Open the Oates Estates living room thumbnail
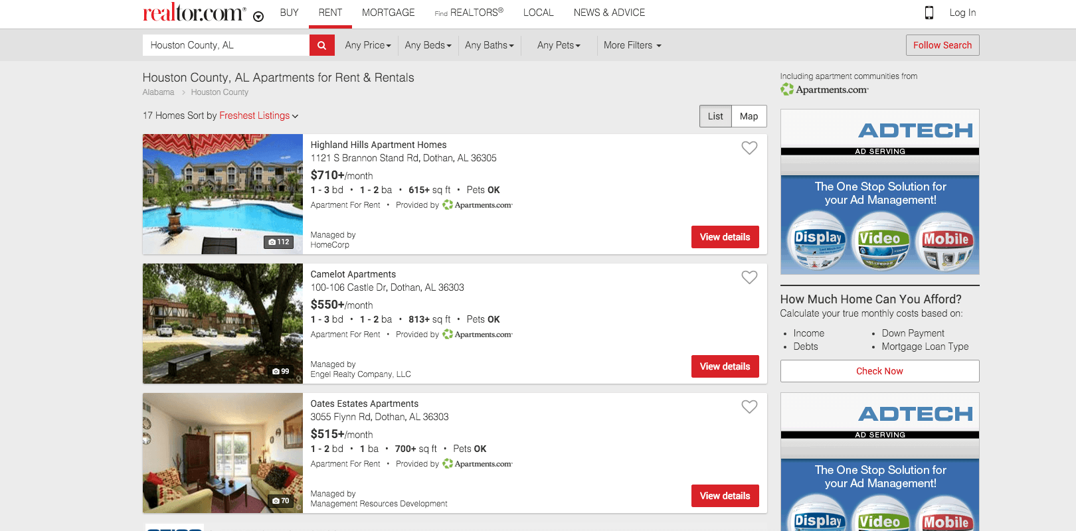 223,453
